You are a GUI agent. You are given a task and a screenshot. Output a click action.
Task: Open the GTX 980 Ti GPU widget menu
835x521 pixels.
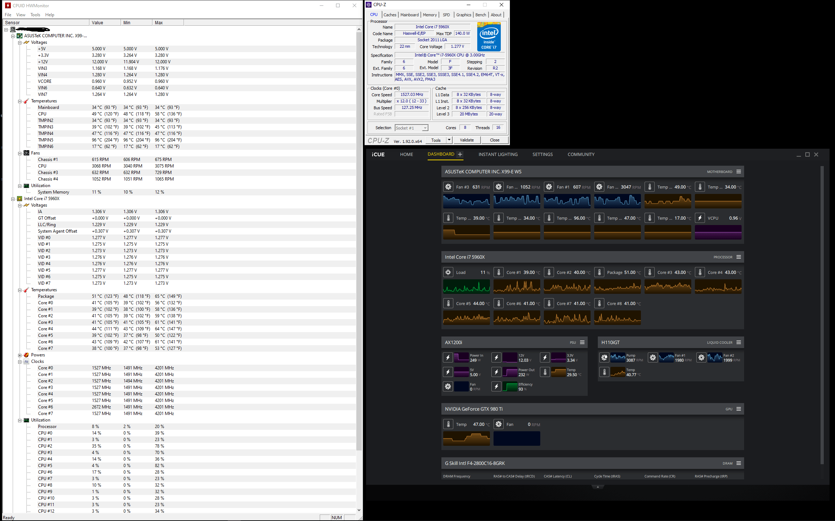click(x=739, y=409)
